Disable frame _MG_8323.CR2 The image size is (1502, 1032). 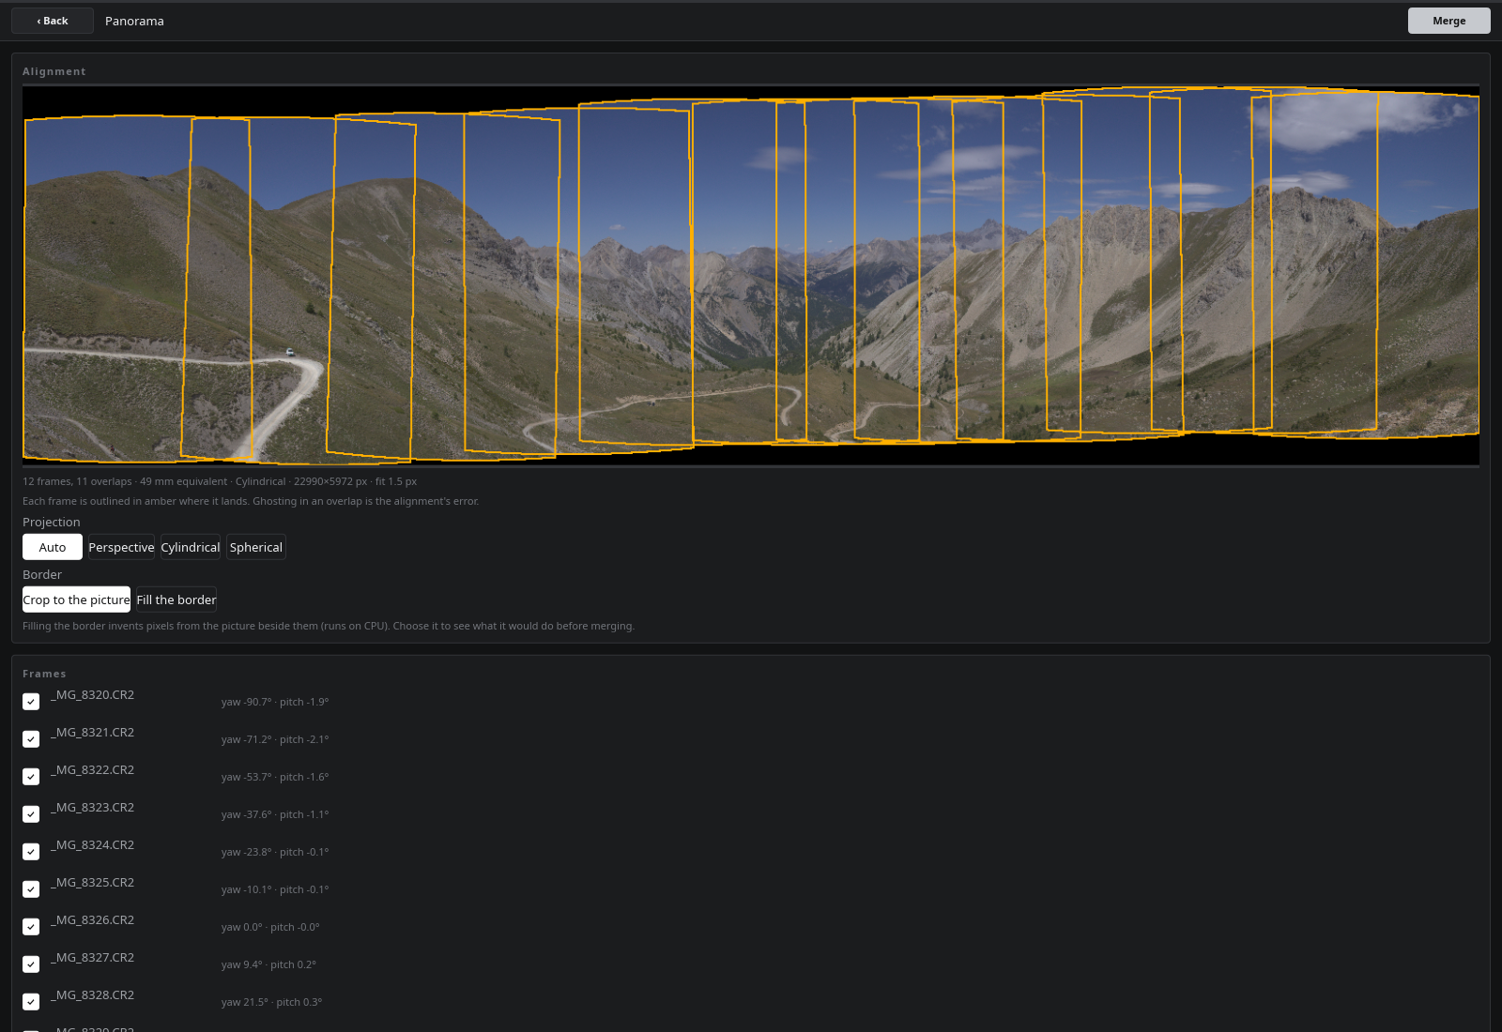click(x=31, y=814)
